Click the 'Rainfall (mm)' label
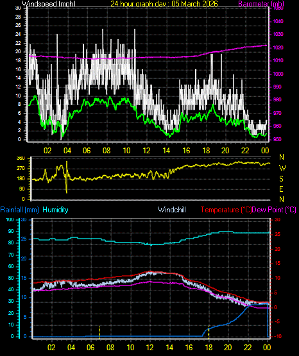 [19, 210]
